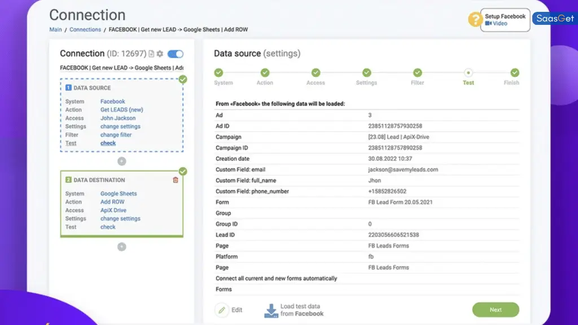Click the green checkmark on Data Source card
The width and height of the screenshot is (578, 325).
point(183,79)
